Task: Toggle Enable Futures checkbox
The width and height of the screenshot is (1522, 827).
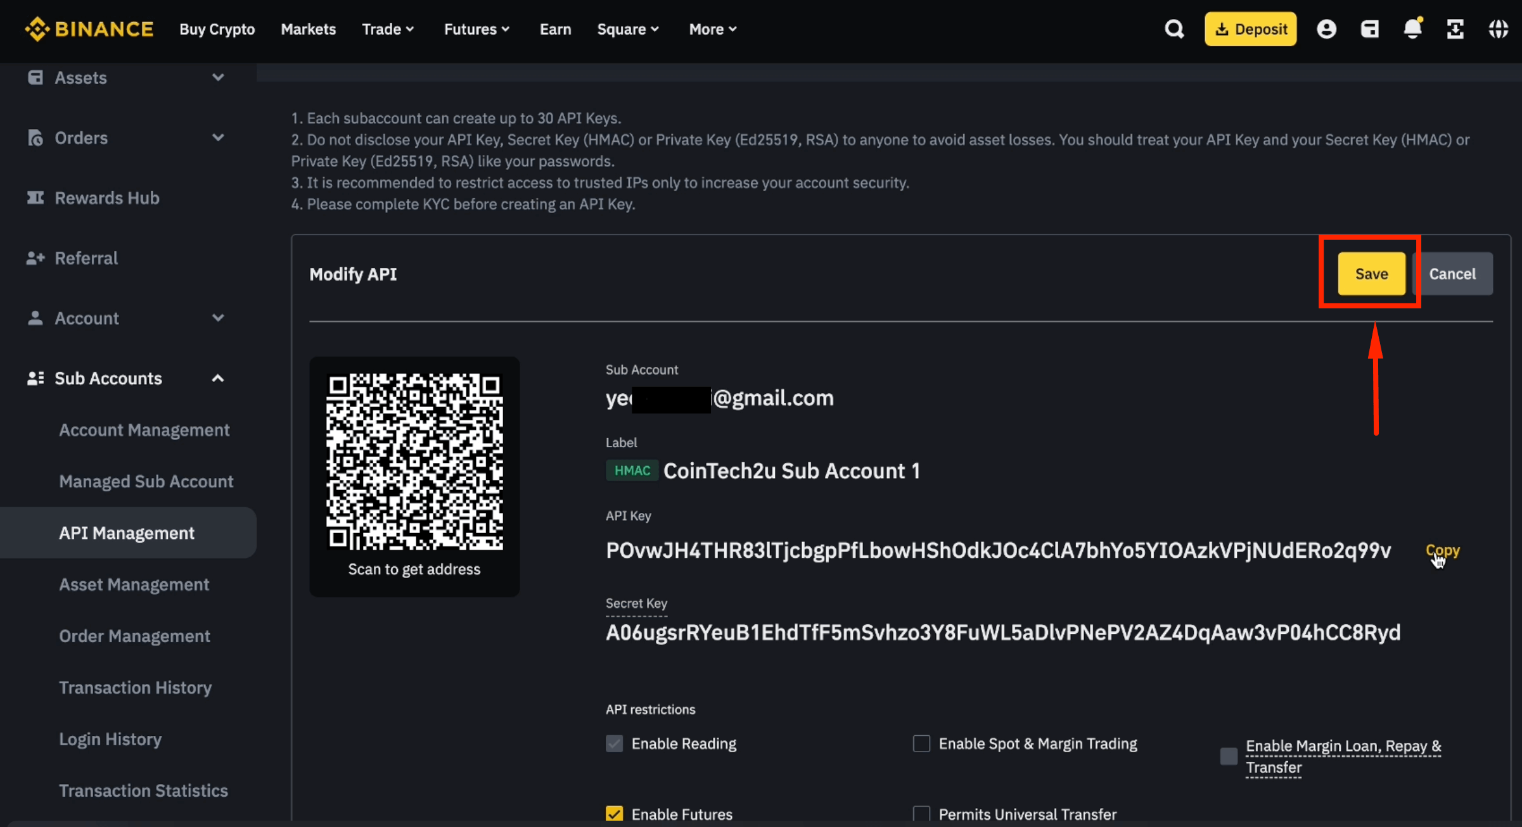Action: coord(614,814)
